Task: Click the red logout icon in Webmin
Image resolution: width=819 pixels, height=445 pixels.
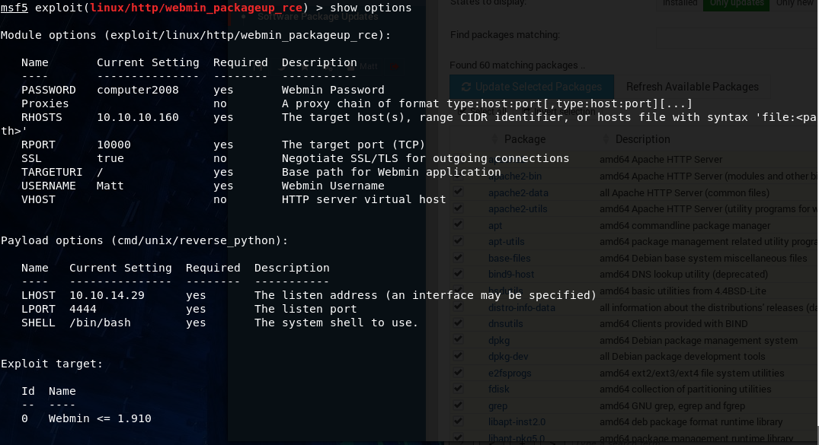Action: pos(395,67)
